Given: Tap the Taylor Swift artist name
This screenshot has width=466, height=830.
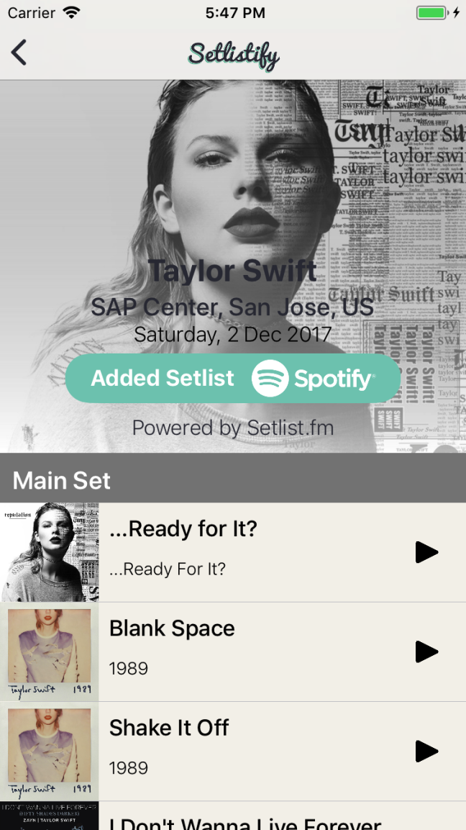Looking at the screenshot, I should pos(232,271).
